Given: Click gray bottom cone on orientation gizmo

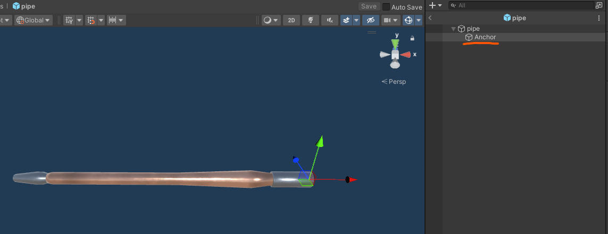Looking at the screenshot, I should 395,65.
